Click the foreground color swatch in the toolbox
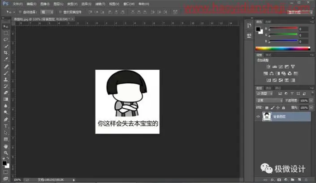This screenshot has width=316, height=183. (x=4, y=163)
